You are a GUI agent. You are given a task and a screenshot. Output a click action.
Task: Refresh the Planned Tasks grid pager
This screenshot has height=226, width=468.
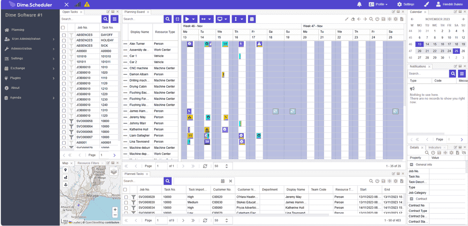click(x=205, y=220)
